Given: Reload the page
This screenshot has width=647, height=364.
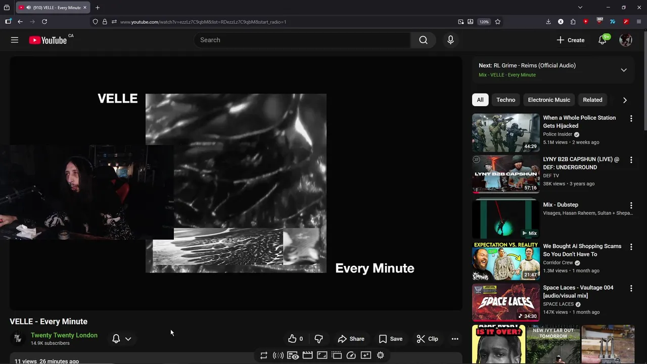Looking at the screenshot, I should click(x=44, y=22).
